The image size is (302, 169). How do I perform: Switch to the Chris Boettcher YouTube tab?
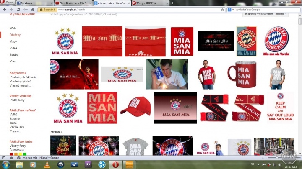(x=73, y=3)
